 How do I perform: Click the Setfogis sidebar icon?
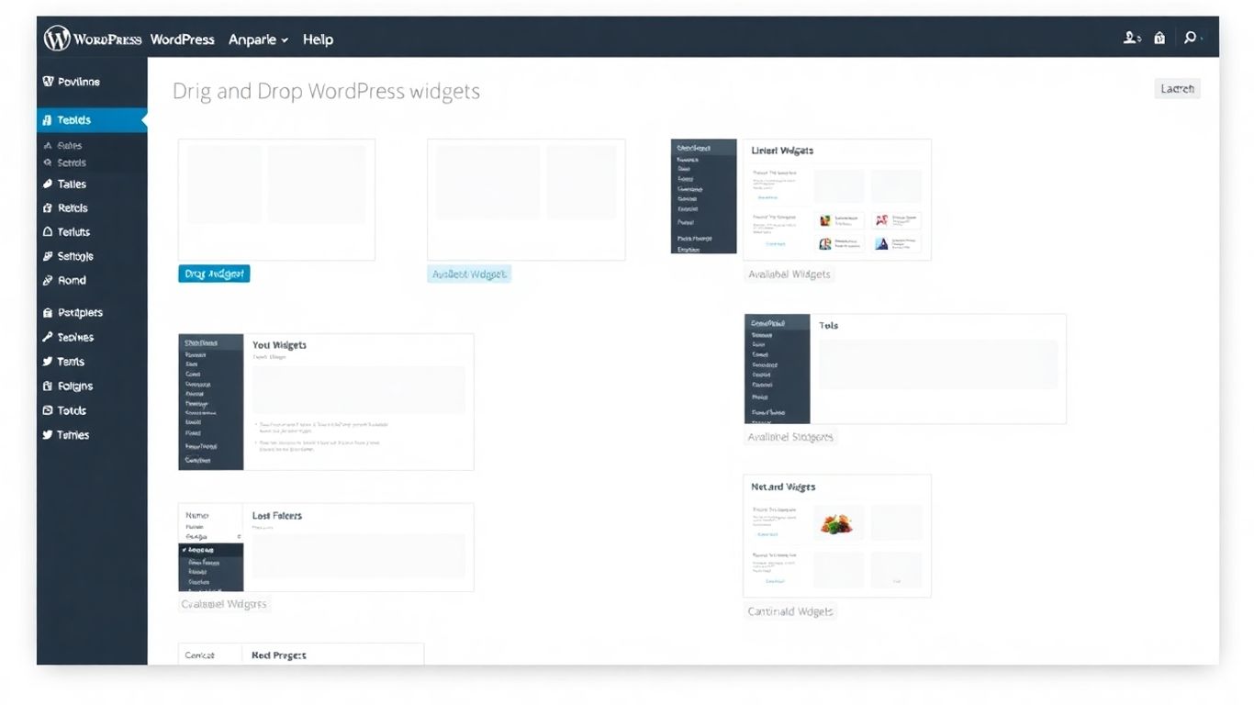[48, 256]
